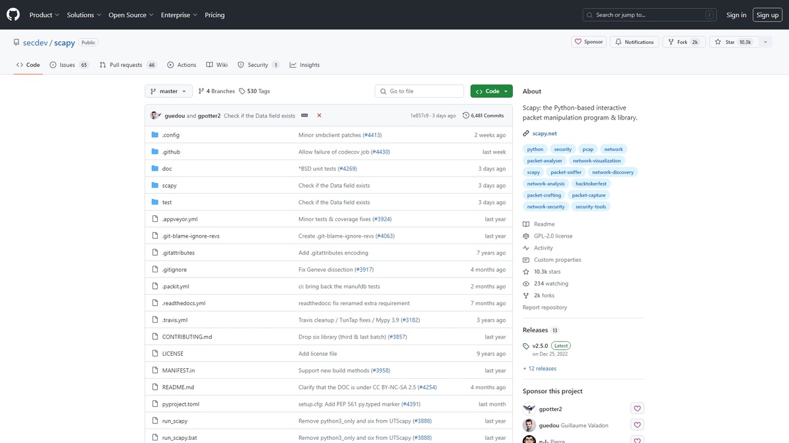Switch to the Issues tab
Viewport: 789px width, 443px height.
click(69, 65)
